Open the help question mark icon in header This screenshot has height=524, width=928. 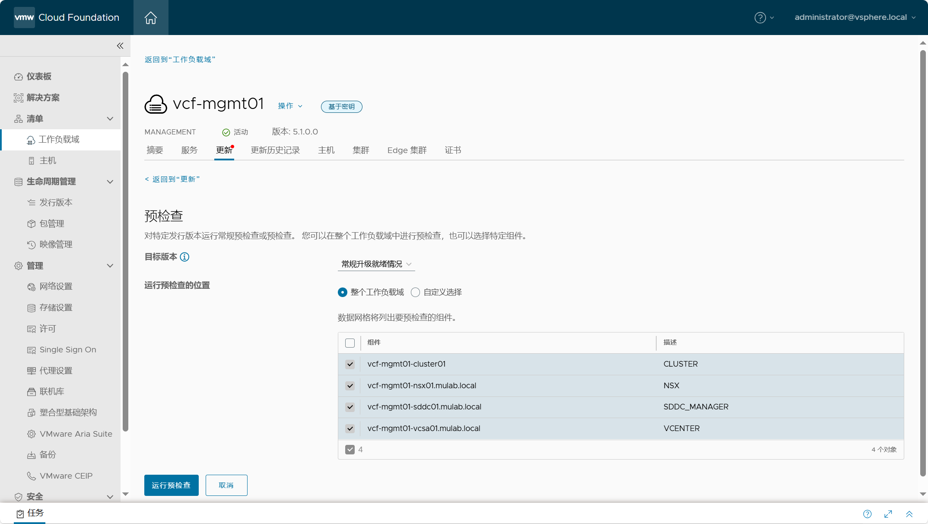click(x=760, y=18)
